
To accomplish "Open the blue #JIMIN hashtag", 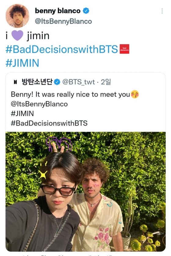I will coord(22,63).
